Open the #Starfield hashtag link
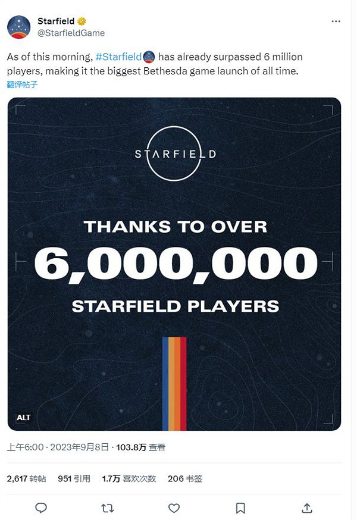Screen dimensions: 357x520 coord(118,57)
